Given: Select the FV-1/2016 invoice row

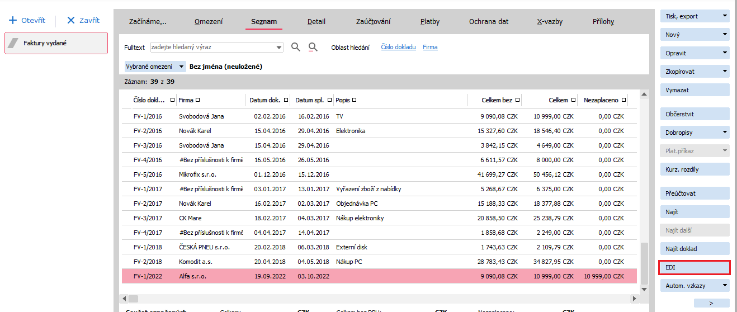Looking at the screenshot, I should (x=379, y=116).
